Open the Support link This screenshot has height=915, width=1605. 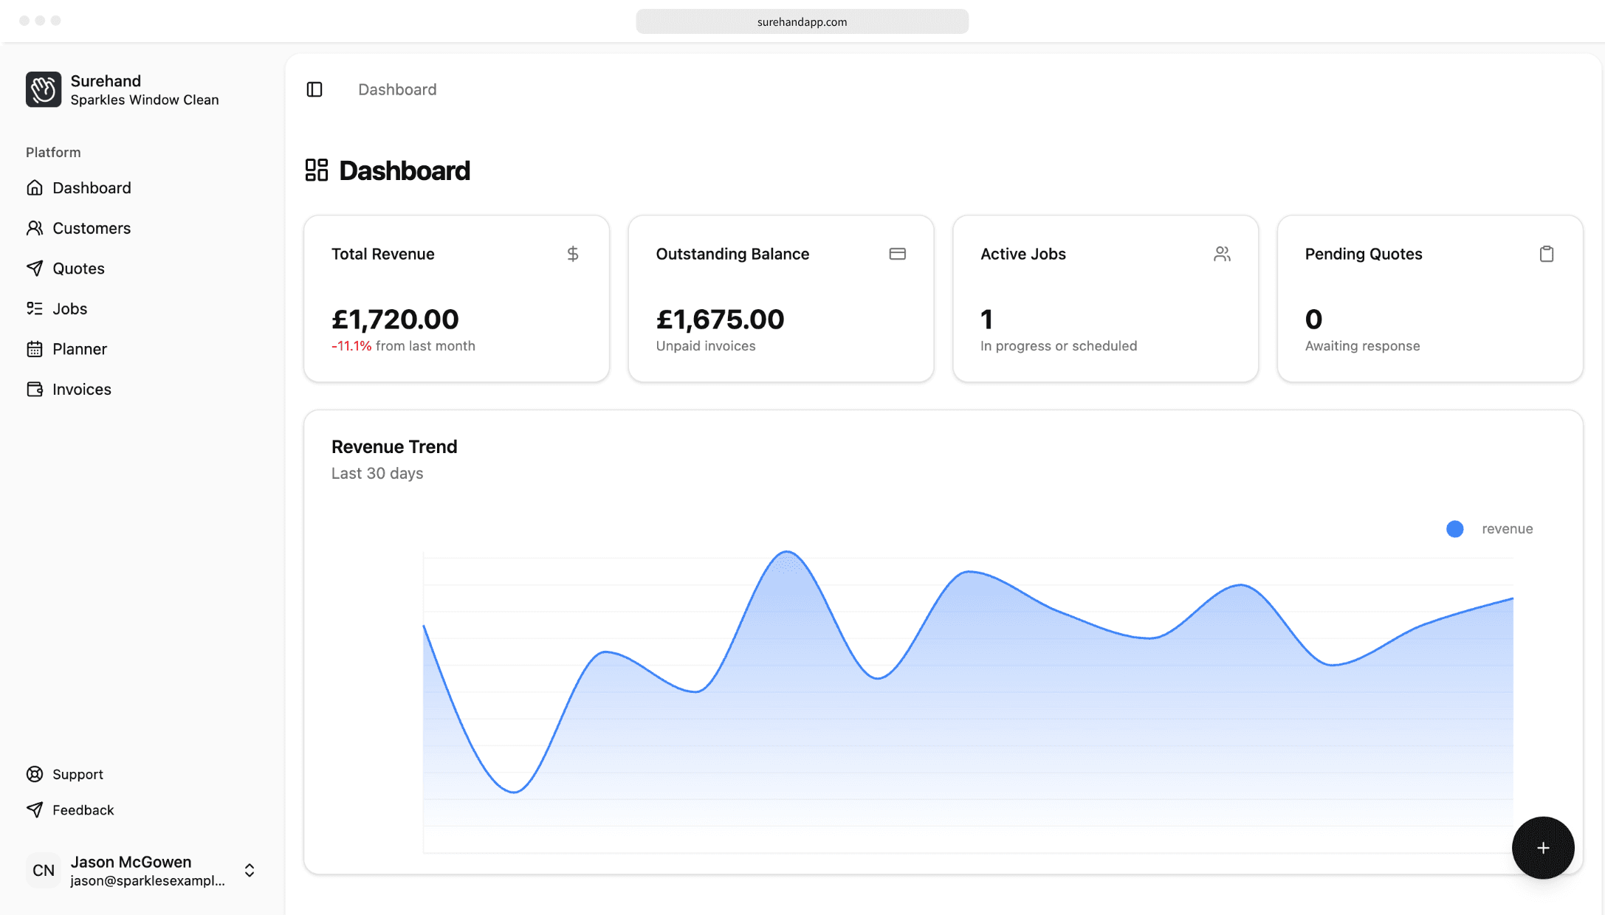tap(78, 774)
